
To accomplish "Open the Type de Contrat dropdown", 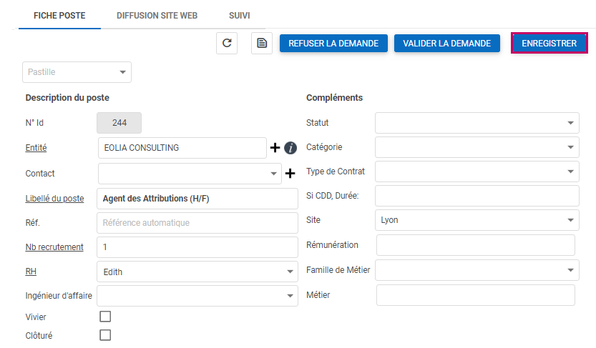I will tap(477, 171).
